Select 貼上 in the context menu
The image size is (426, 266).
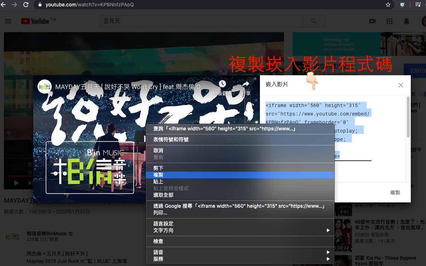pos(240,182)
